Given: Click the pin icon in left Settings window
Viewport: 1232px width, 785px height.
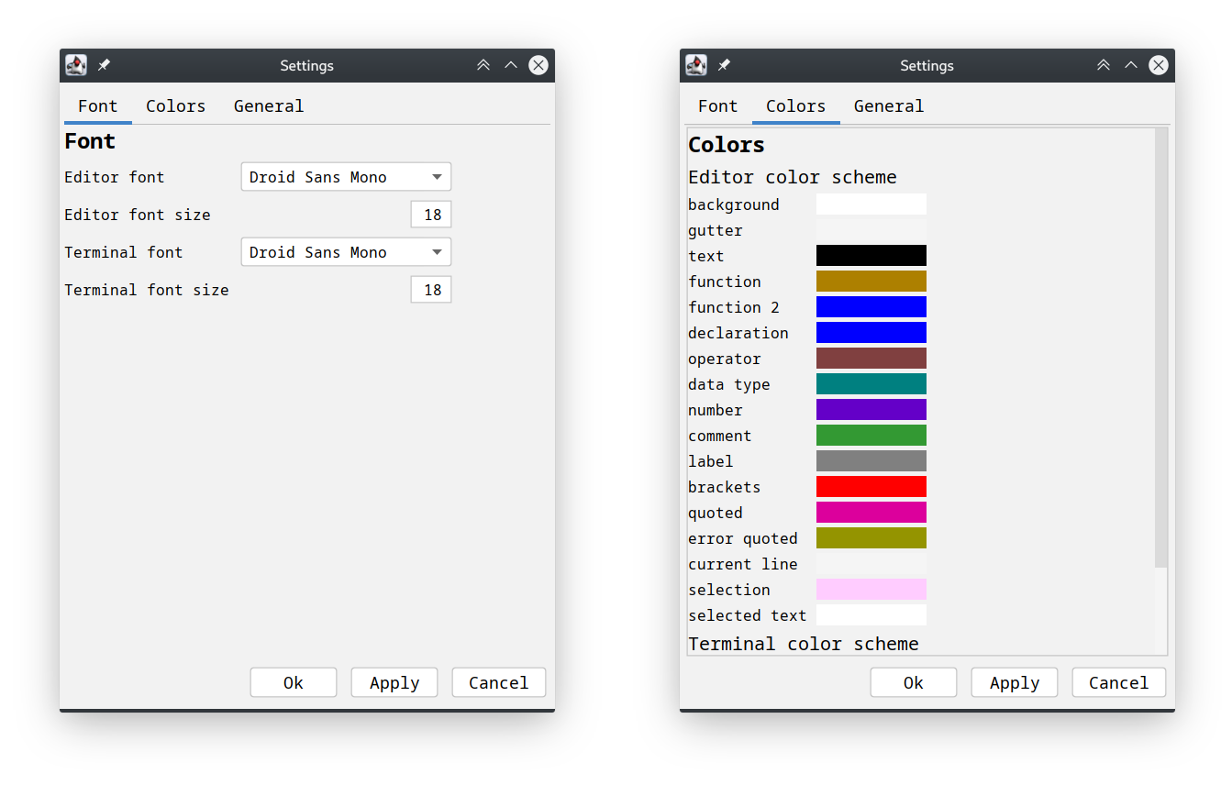Looking at the screenshot, I should [x=104, y=65].
